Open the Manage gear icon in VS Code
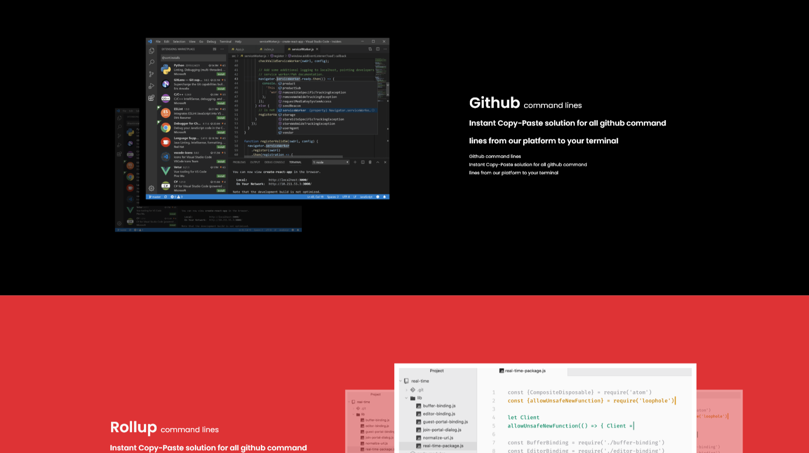The width and height of the screenshot is (809, 453). [x=152, y=188]
